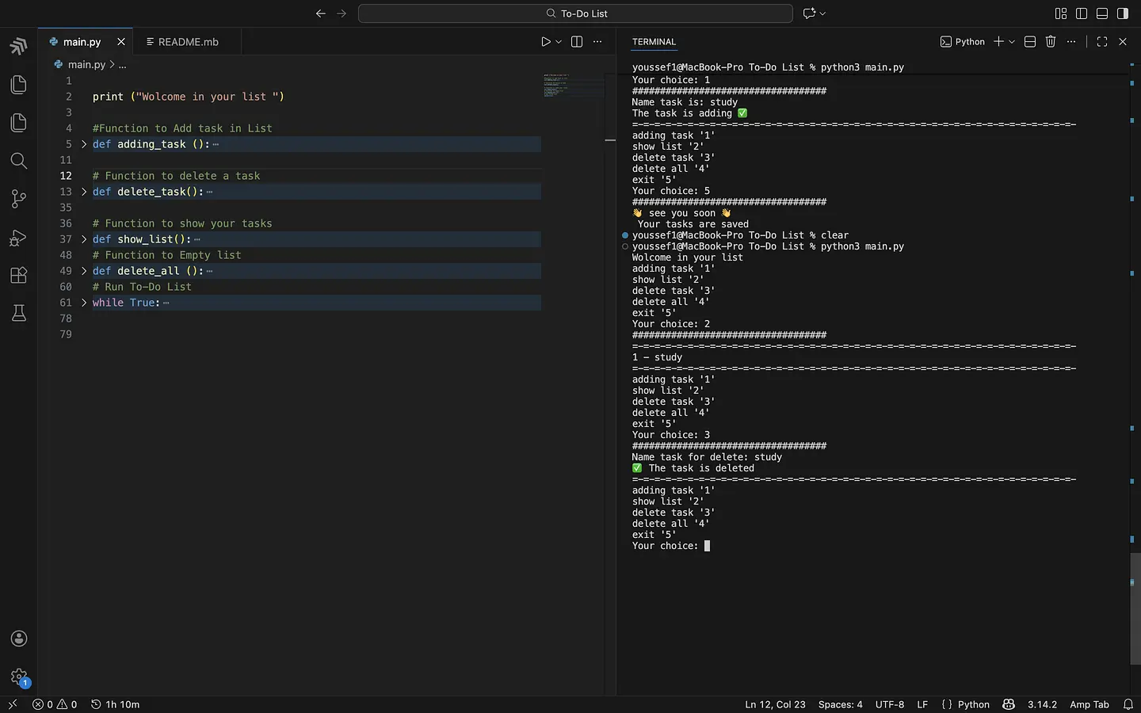Split the terminal

pyautogui.click(x=1029, y=41)
